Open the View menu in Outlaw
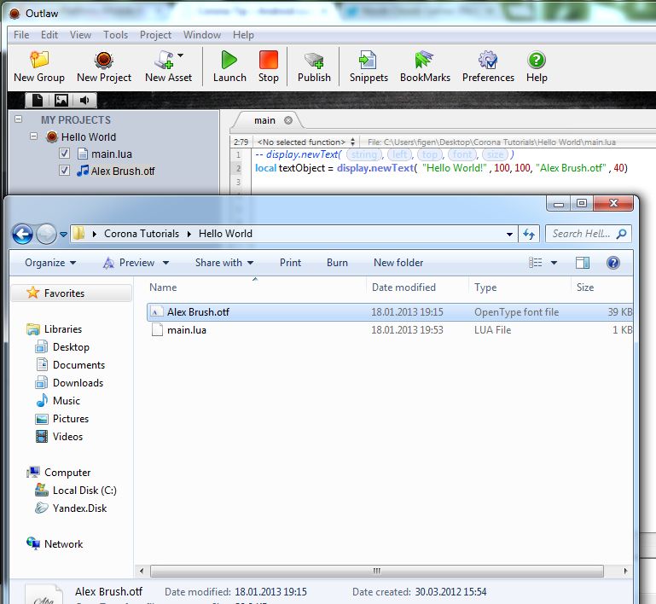 pos(80,35)
